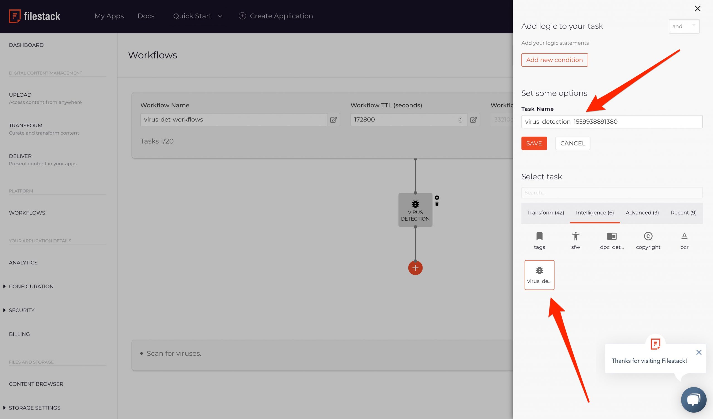
Task: Open settings gear for Virus Detection node
Action: (437, 198)
